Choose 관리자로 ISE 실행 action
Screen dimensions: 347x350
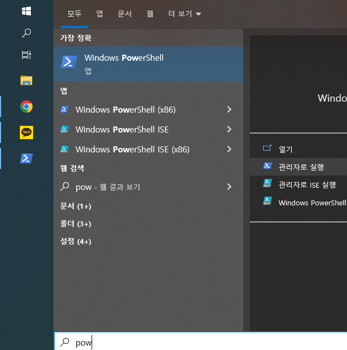pos(298,184)
